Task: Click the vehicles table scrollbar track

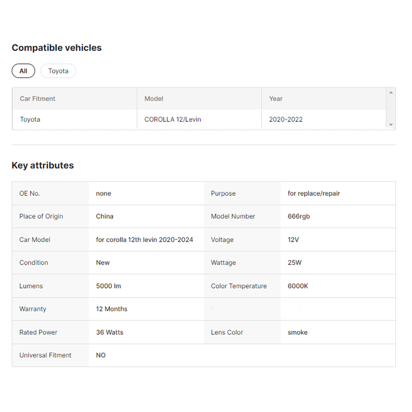Action: point(391,109)
